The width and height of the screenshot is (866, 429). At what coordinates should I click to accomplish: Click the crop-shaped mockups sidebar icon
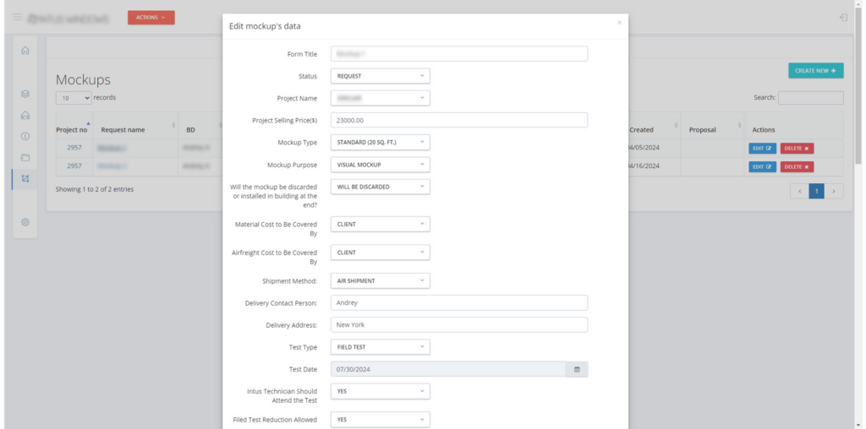tap(25, 179)
